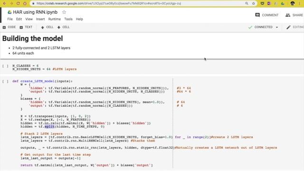304x171 pixels.
Task: Click the green extension icon
Action: [283, 3]
